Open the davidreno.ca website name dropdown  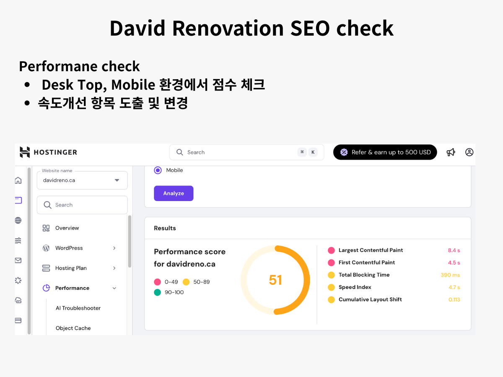[x=82, y=180]
